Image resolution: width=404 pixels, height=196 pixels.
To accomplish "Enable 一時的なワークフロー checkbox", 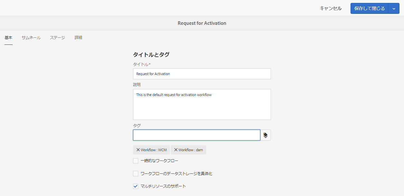I will coord(136,161).
